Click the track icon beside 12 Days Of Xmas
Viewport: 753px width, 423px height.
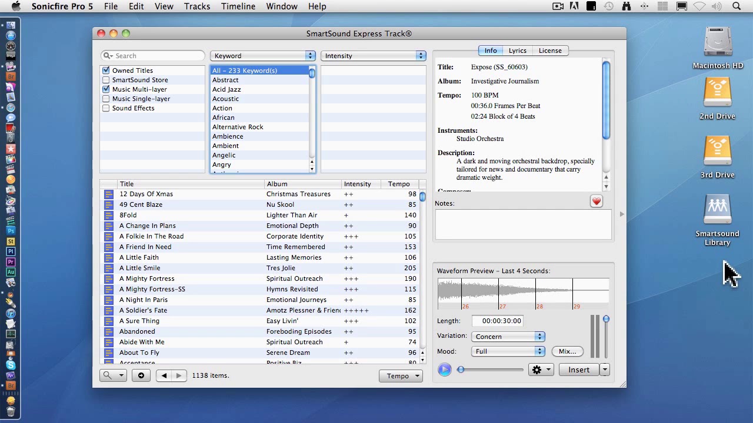pos(108,194)
